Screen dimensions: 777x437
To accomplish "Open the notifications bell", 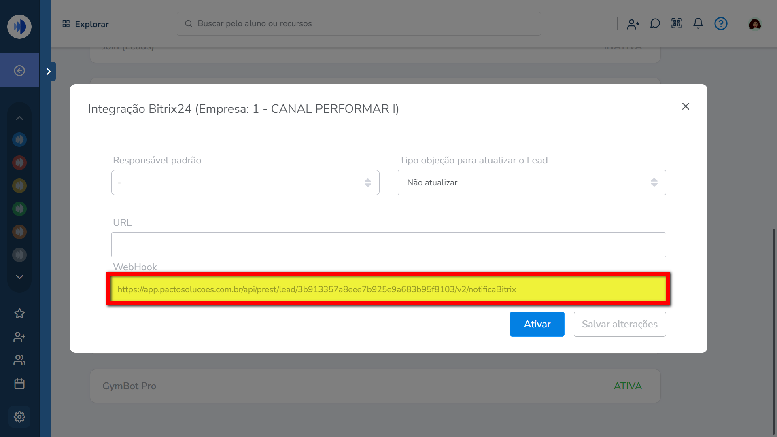I will coord(698,23).
